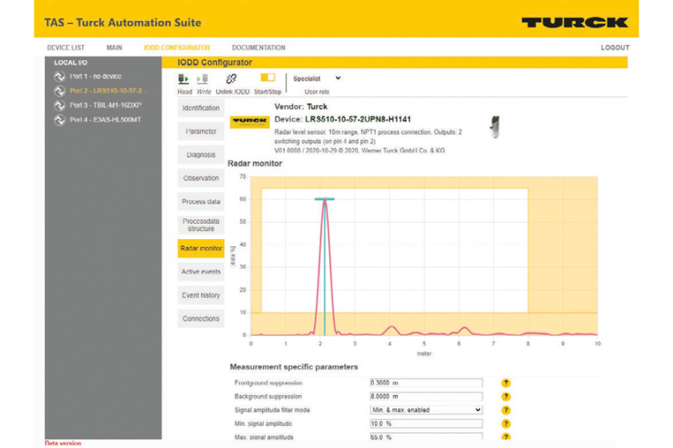Click help icon for Frontground suppression

[507, 382]
